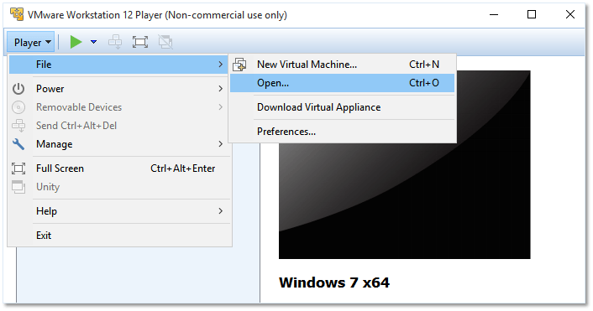Choose Send Ctrl+Alt+Del from menu
This screenshot has width=593, height=311.
point(118,126)
